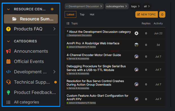The height and width of the screenshot is (111, 175).
Task: Select the Latest tab
Action: click(x=71, y=14)
